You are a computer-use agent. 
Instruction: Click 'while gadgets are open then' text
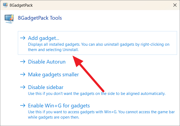click(x=54, y=117)
